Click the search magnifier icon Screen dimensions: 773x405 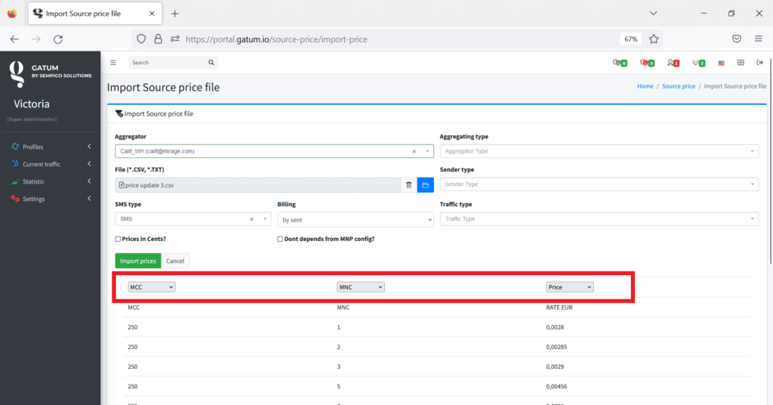(211, 63)
